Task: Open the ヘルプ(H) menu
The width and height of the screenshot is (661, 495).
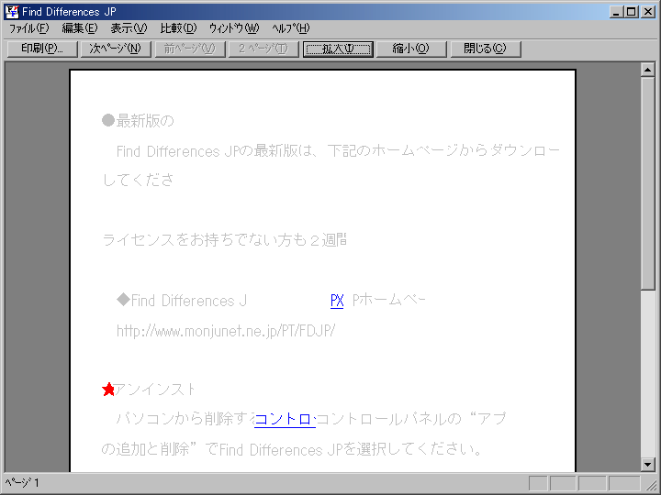Action: (290, 28)
